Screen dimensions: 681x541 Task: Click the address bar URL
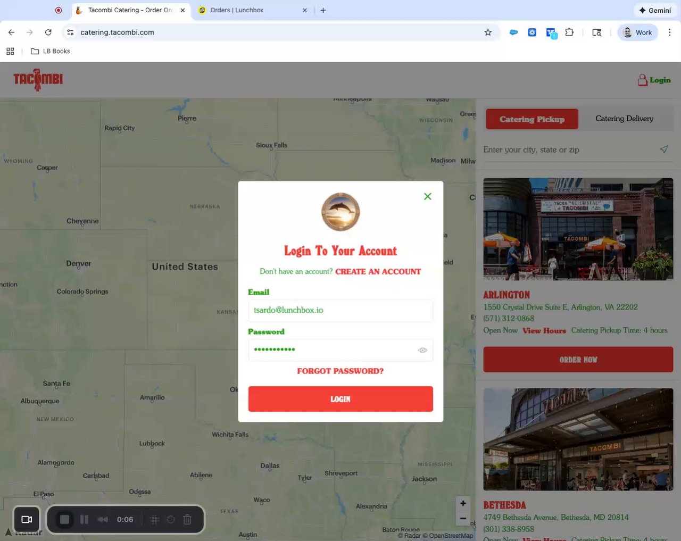tap(118, 32)
